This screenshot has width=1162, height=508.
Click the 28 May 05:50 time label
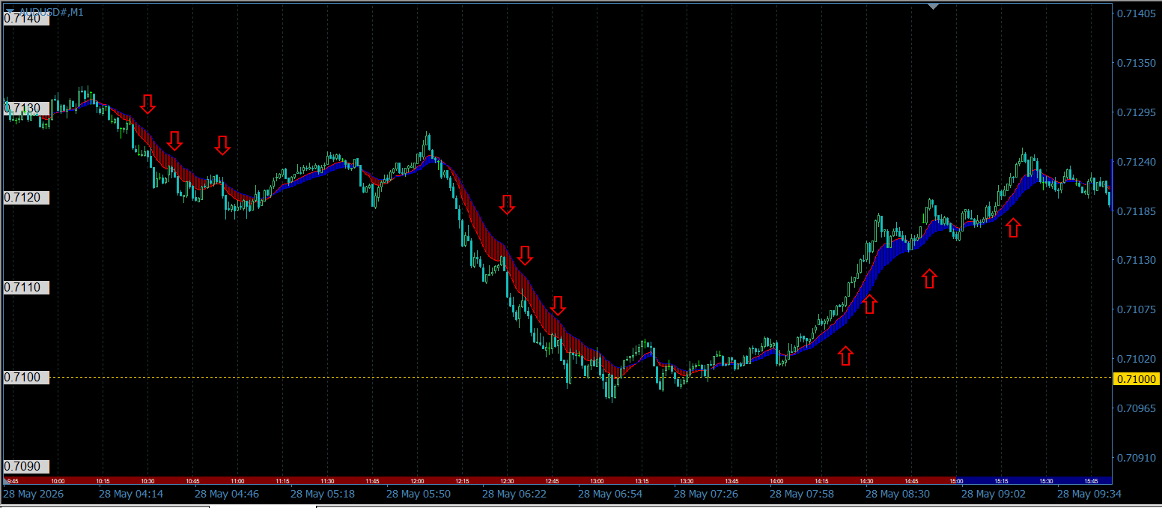[x=419, y=494]
